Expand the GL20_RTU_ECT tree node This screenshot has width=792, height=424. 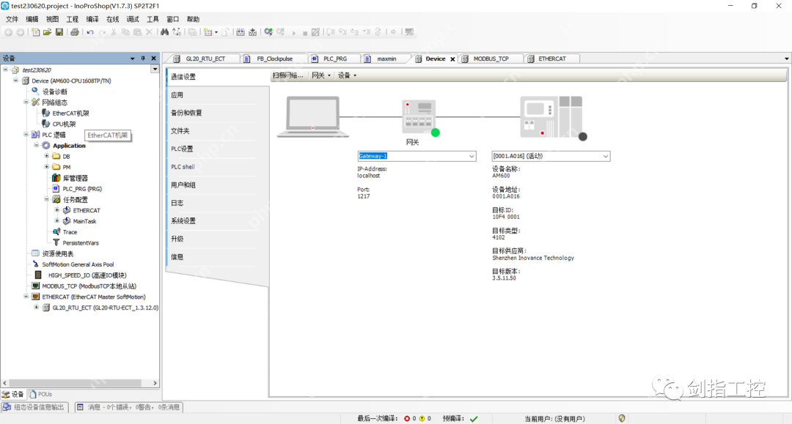(37, 308)
